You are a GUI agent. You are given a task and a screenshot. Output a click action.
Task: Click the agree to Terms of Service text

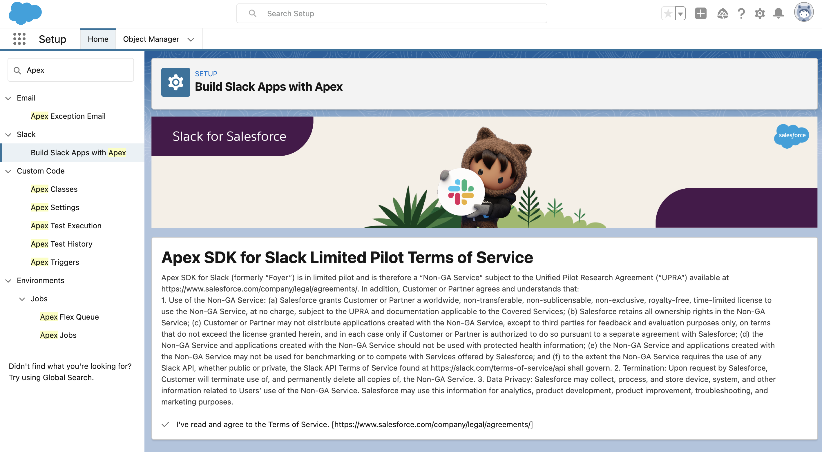point(354,424)
